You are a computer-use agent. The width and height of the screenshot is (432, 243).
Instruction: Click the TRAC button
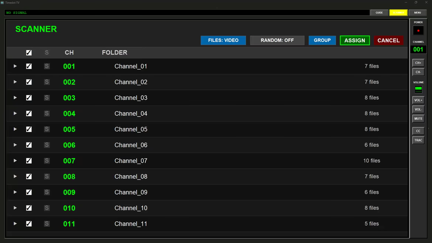pos(418,140)
